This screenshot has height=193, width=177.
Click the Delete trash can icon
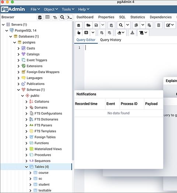point(159,25)
